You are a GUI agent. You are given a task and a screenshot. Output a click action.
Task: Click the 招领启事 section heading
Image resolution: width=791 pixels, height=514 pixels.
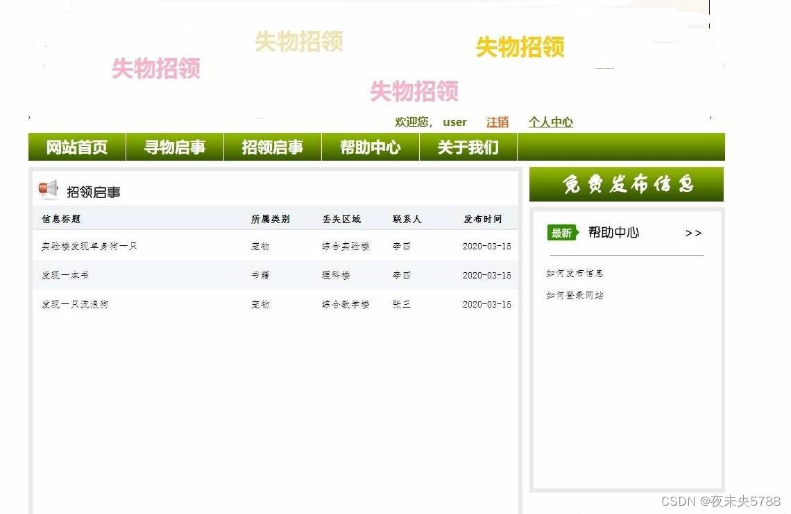[94, 192]
